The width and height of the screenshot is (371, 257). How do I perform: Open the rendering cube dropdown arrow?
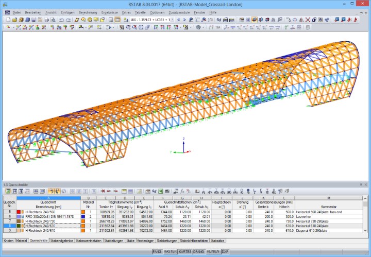[x=203, y=27]
